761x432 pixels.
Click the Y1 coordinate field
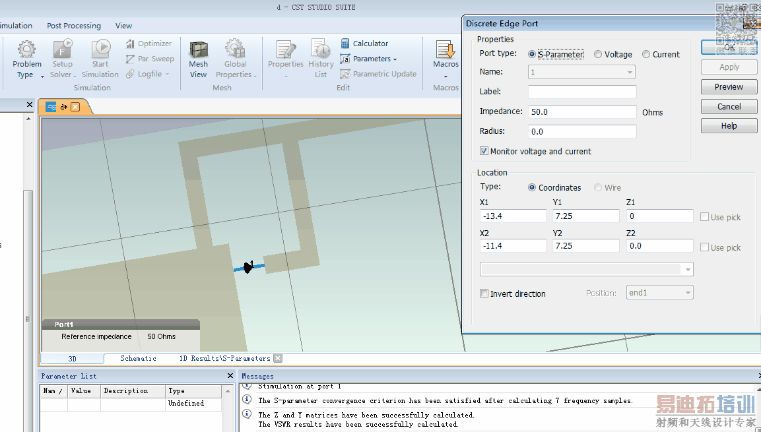586,216
